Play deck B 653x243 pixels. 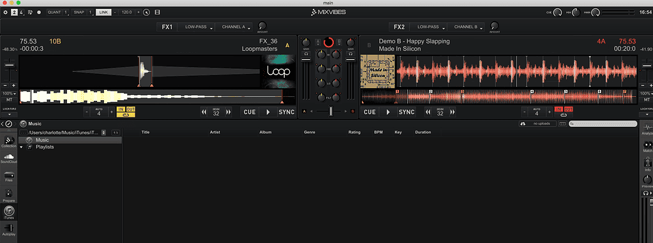pyautogui.click(x=388, y=112)
